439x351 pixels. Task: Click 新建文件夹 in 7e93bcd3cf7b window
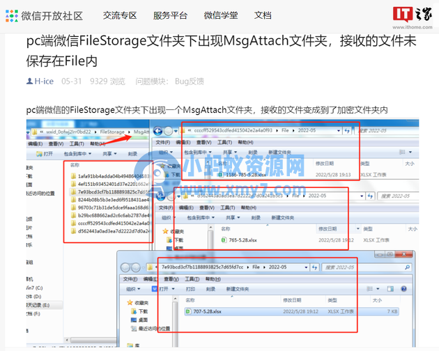pyautogui.click(x=238, y=289)
